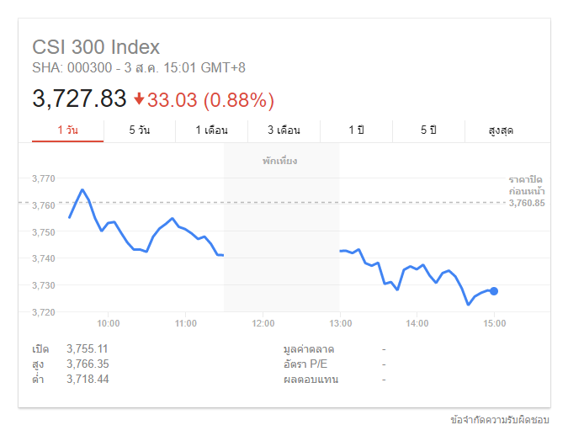
Task: Click the สูง high price value
Action: pyautogui.click(x=88, y=364)
